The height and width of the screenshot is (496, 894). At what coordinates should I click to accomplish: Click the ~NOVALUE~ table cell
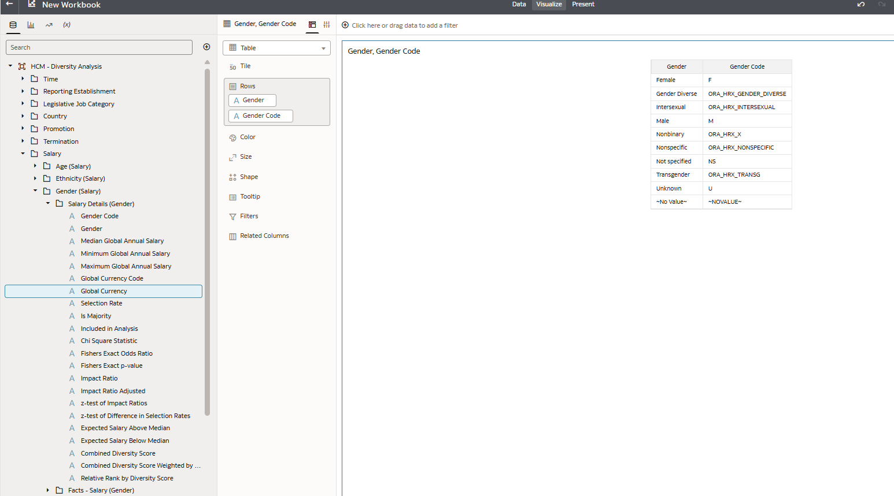747,202
